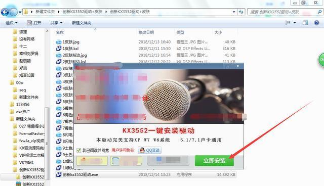Screen dimensions: 324x186
Task: Click the icon of 创新kx3552驱动.exe
Action: click(x=59, y=174)
